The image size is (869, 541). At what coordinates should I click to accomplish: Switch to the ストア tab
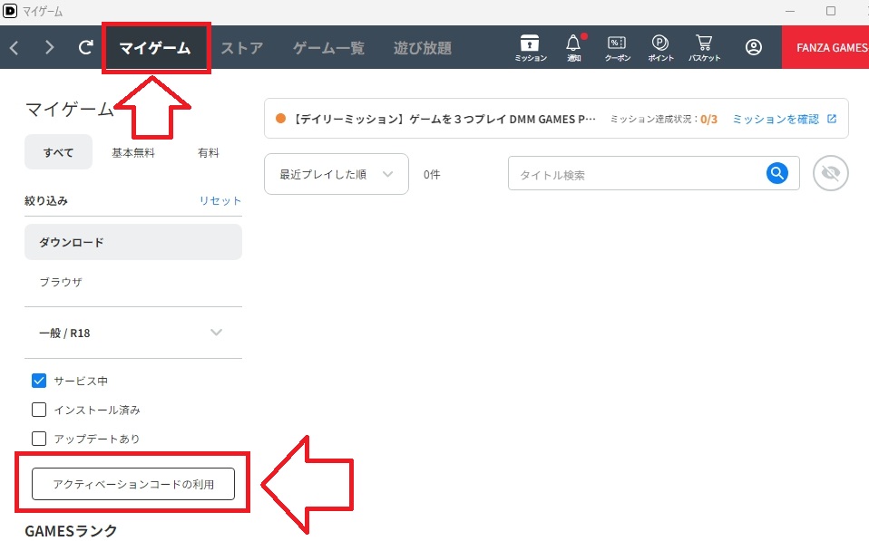[x=241, y=48]
